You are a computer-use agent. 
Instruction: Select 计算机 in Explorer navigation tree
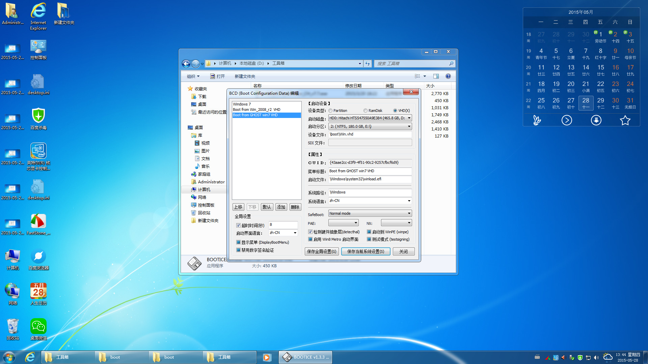click(204, 189)
